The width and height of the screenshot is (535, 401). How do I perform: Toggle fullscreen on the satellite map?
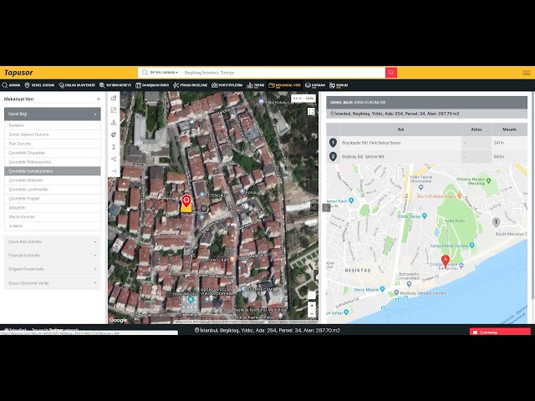[x=311, y=111]
